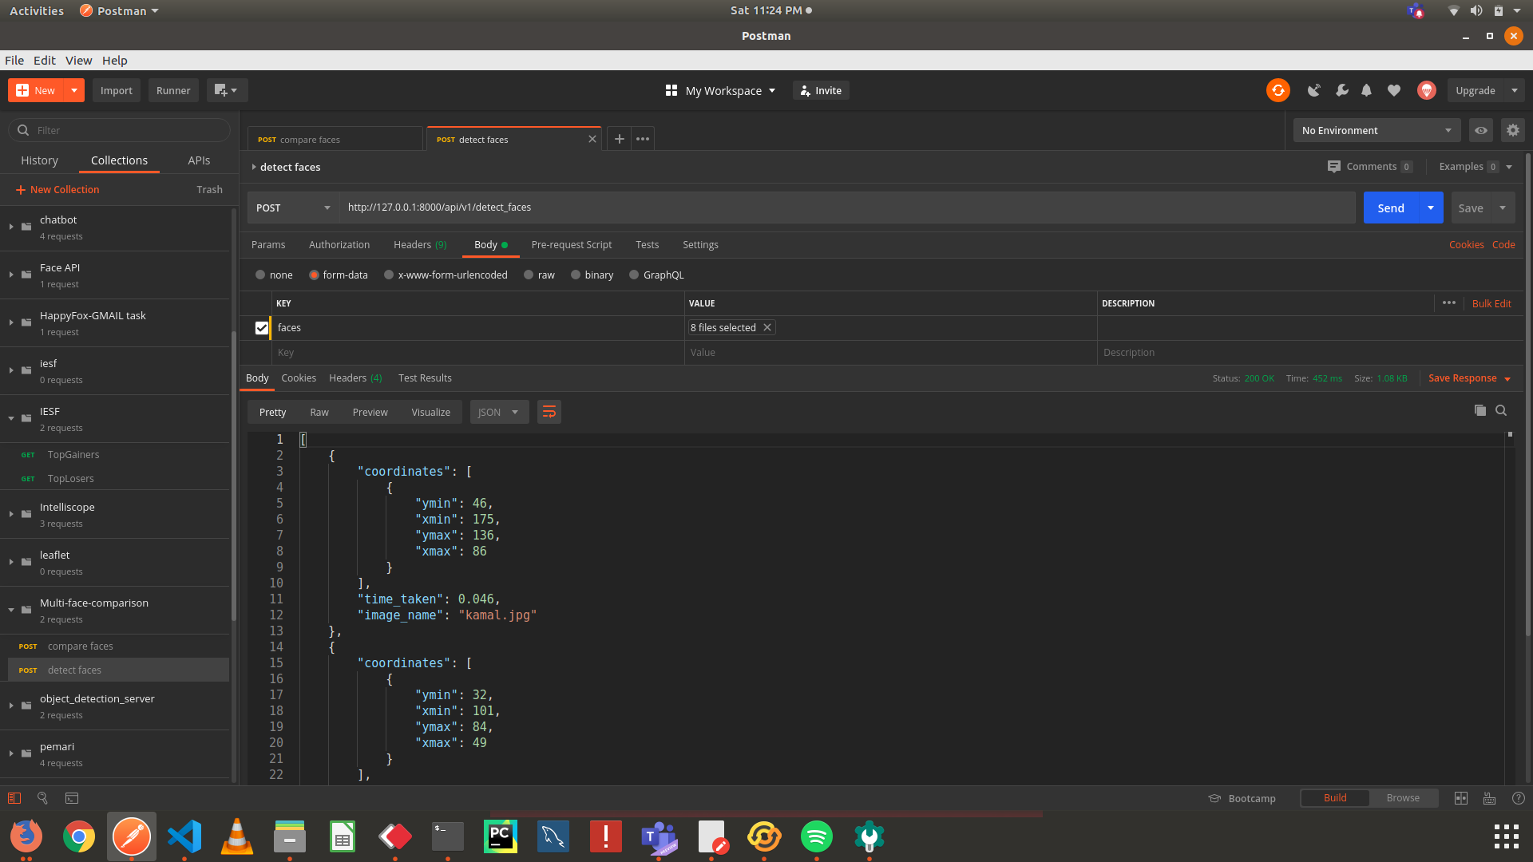The width and height of the screenshot is (1533, 862).
Task: Copy response using the copy icon
Action: (x=1480, y=410)
